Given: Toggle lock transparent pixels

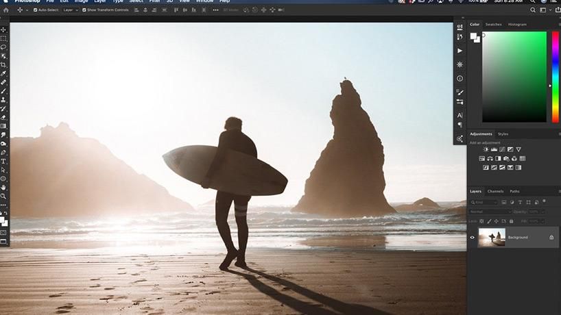Looking at the screenshot, I should (481, 221).
